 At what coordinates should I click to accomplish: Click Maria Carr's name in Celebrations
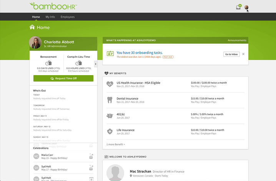click(47, 155)
